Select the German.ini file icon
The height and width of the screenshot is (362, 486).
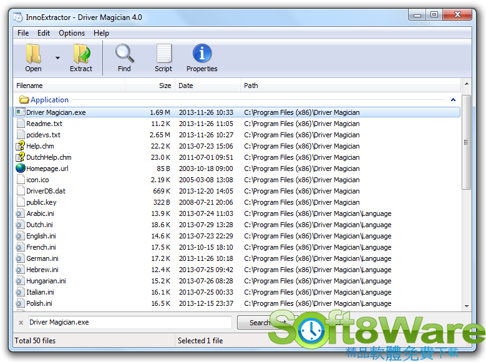tap(20, 258)
